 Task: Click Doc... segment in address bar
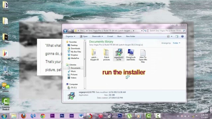82,31
